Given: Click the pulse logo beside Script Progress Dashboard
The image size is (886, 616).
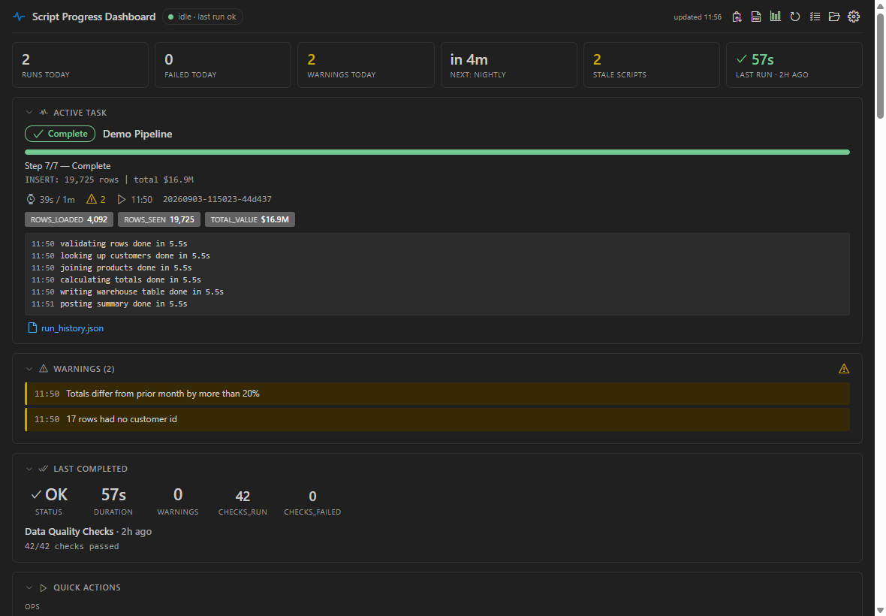Looking at the screenshot, I should point(20,17).
